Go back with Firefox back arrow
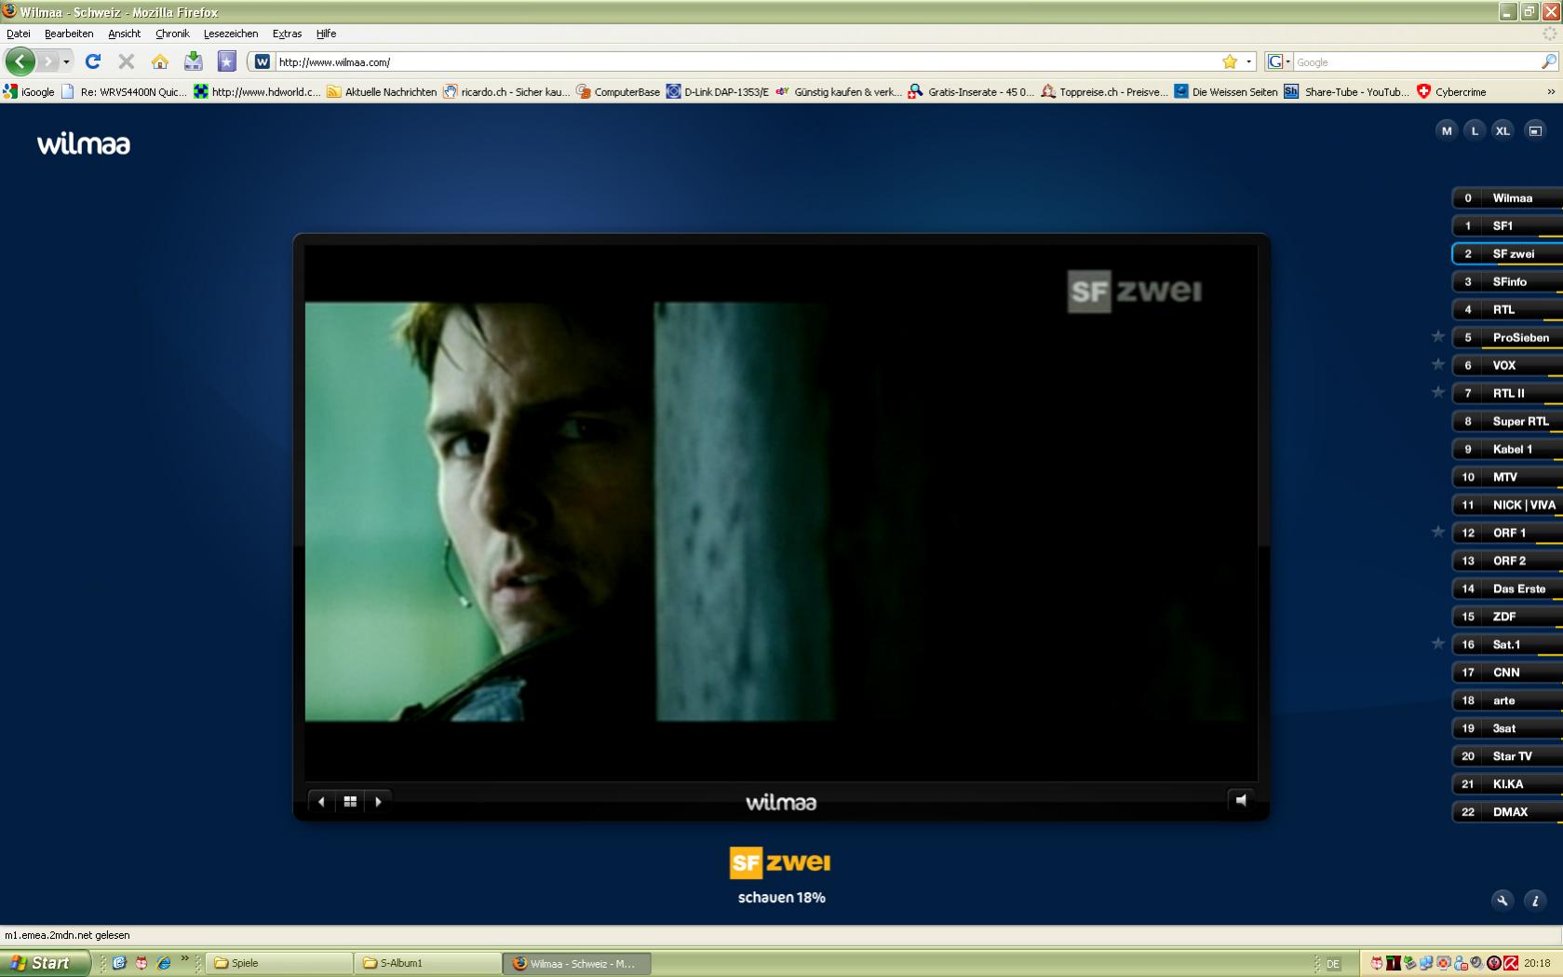The height and width of the screenshot is (977, 1563). click(20, 61)
